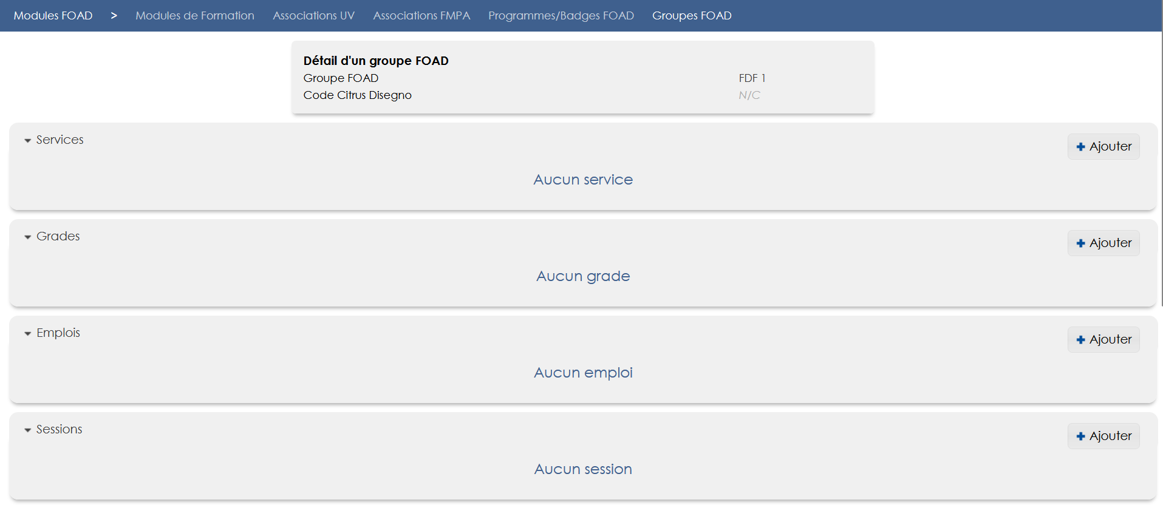Open the Modules de Formation tab

tap(194, 16)
